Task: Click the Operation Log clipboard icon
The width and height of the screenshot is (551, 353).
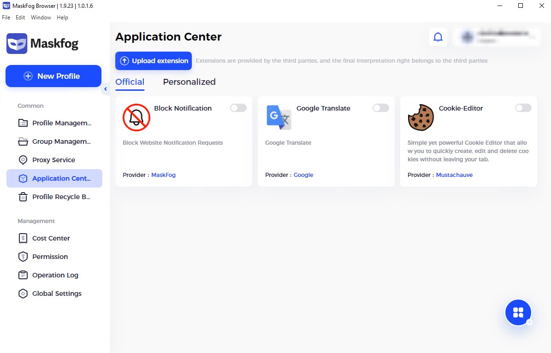Action: [x=23, y=275]
